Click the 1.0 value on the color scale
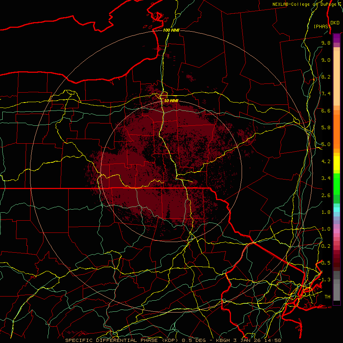343x343 pixels. click(x=326, y=229)
